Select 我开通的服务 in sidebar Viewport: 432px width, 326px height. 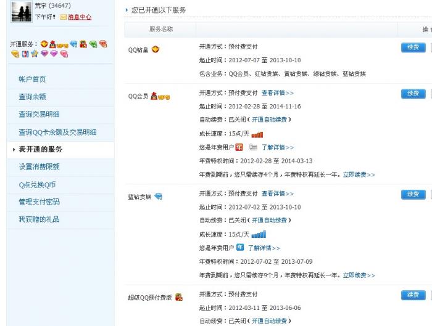click(x=41, y=149)
